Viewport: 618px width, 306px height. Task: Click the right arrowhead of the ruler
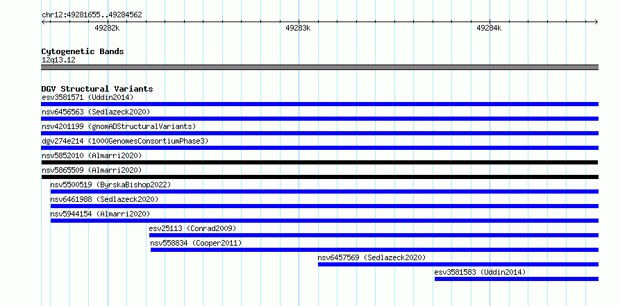tap(596, 22)
